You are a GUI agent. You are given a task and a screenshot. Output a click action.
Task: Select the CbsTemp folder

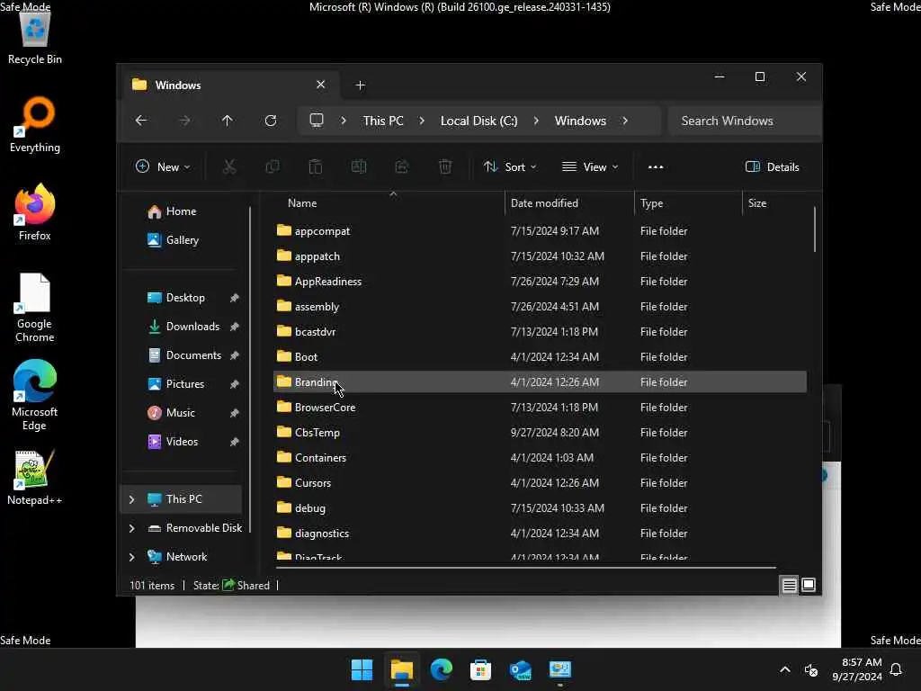pos(540,433)
